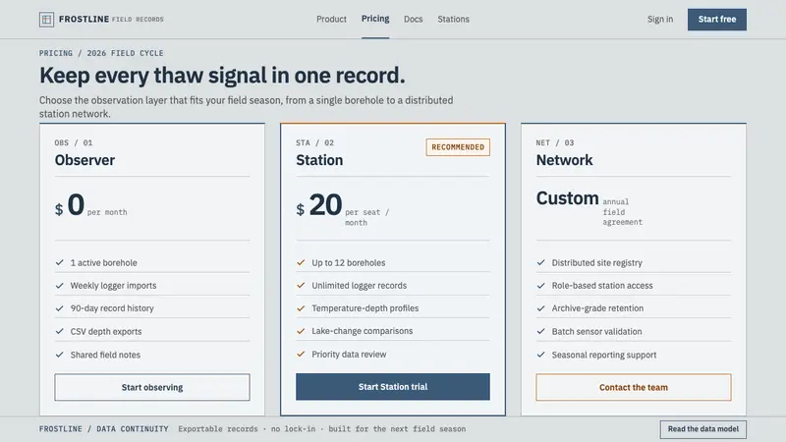
Task: Click the Network plan title
Action: (x=564, y=160)
